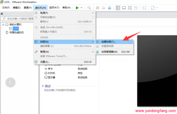Click the 快照管理器 icon in submenu

pyautogui.click(x=97, y=52)
